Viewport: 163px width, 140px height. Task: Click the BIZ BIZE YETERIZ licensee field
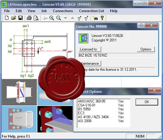[117, 55]
